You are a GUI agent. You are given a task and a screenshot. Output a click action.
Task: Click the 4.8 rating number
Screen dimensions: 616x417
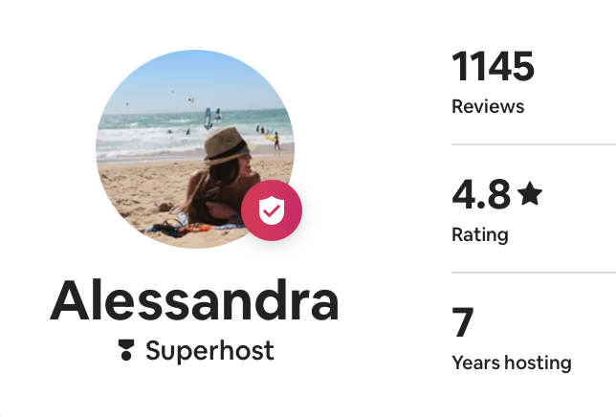(481, 195)
